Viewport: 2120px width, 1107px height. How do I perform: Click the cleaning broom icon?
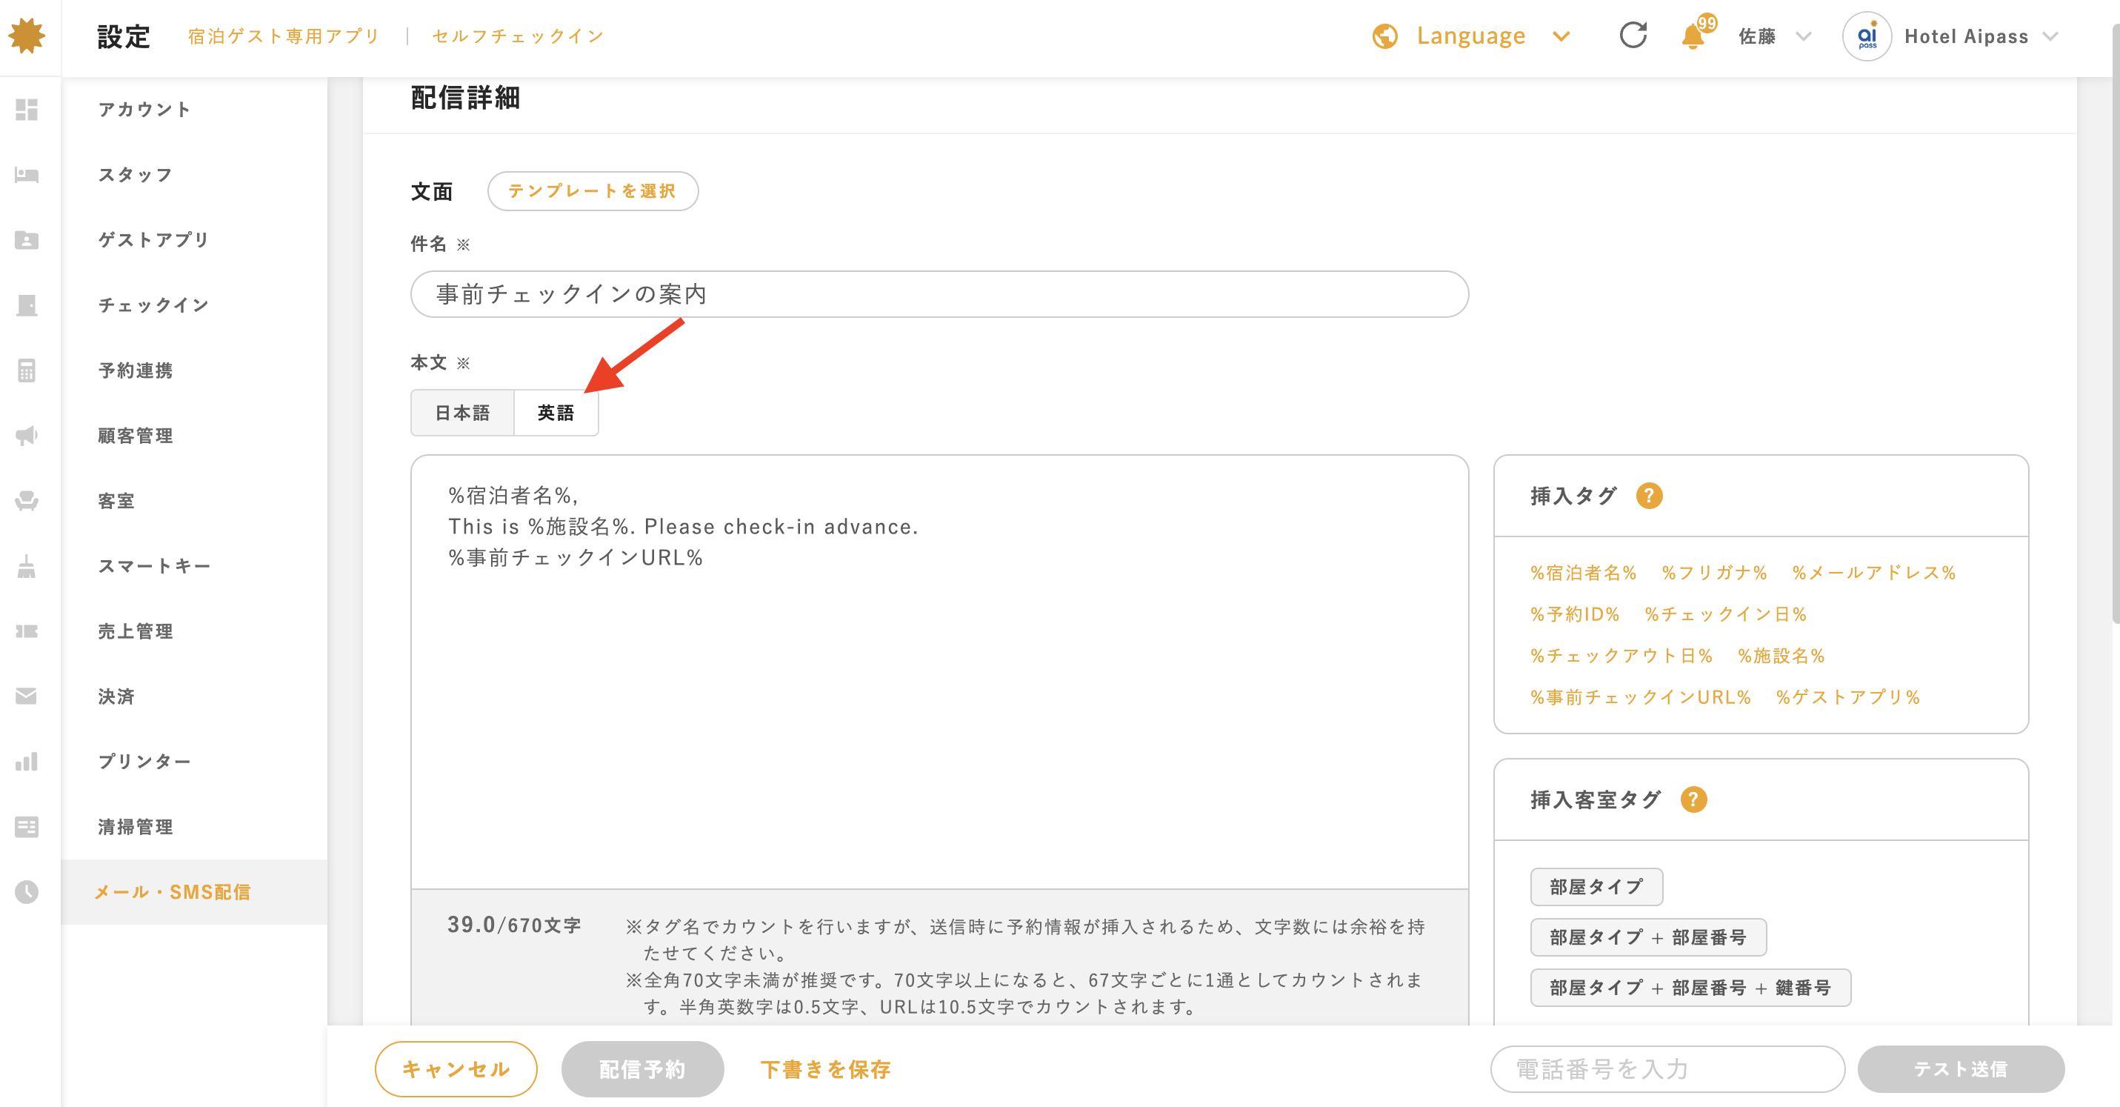point(27,565)
